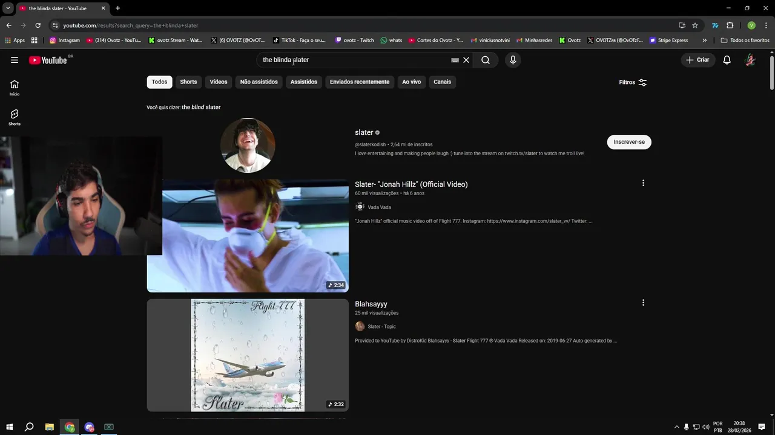The image size is (775, 435).
Task: Open the volume control in system tray
Action: [706, 427]
